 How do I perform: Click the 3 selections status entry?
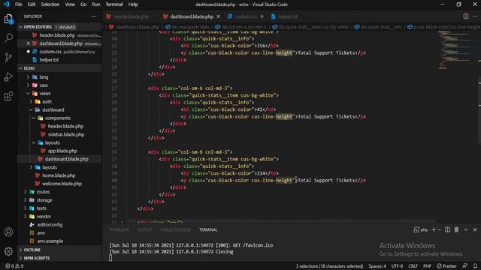pyautogui.click(x=329, y=266)
